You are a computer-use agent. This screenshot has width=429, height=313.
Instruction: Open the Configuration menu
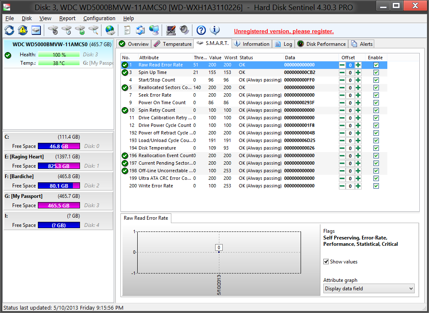pyautogui.click(x=99, y=18)
